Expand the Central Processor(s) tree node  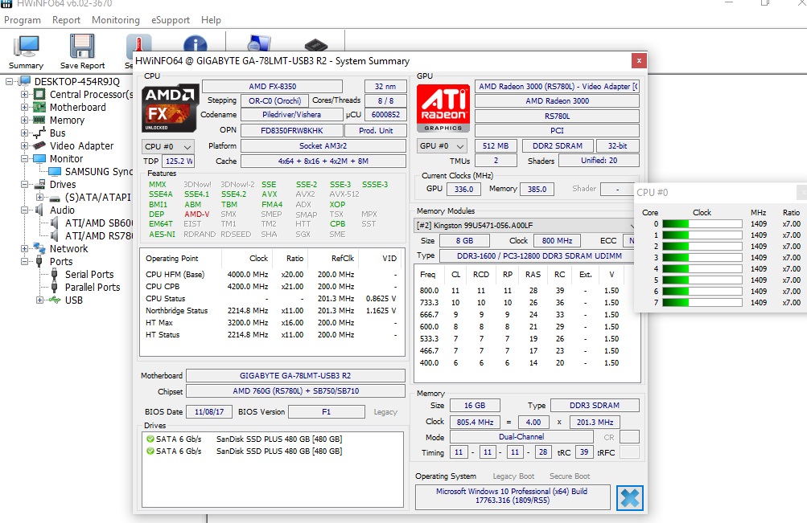[x=25, y=95]
